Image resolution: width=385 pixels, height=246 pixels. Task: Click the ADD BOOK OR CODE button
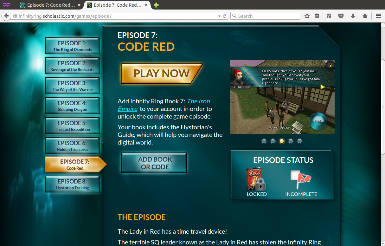154,163
